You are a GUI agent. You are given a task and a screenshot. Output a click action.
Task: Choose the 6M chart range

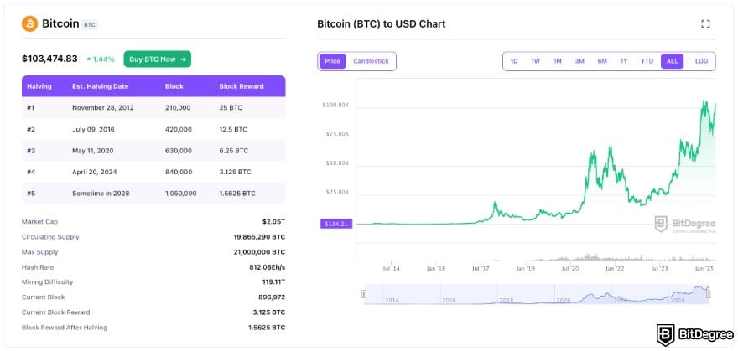[x=601, y=61]
